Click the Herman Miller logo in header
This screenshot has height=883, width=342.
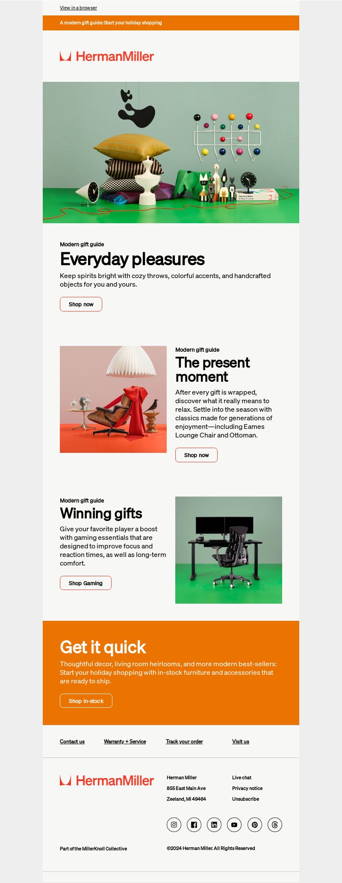(x=107, y=56)
